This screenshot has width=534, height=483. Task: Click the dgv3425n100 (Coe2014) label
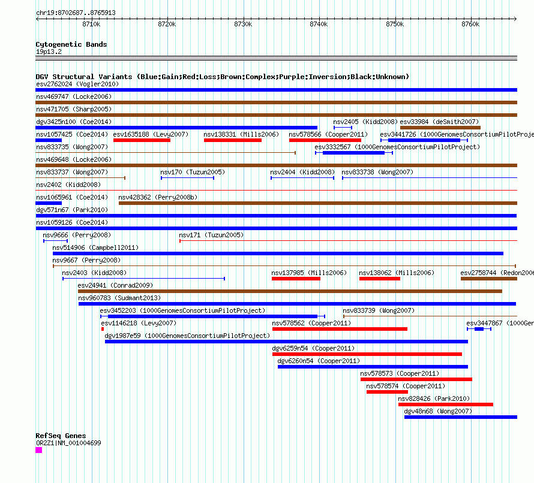tap(74, 122)
